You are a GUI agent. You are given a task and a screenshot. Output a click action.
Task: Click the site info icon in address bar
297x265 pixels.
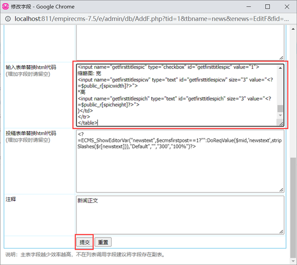[8, 19]
